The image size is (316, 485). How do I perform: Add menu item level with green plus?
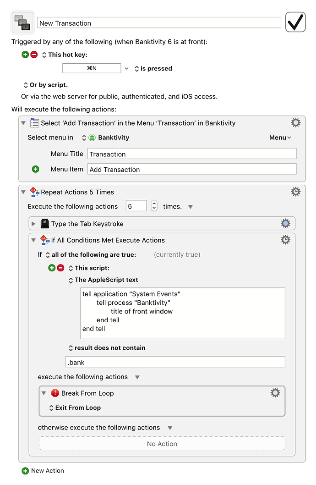coord(36,169)
